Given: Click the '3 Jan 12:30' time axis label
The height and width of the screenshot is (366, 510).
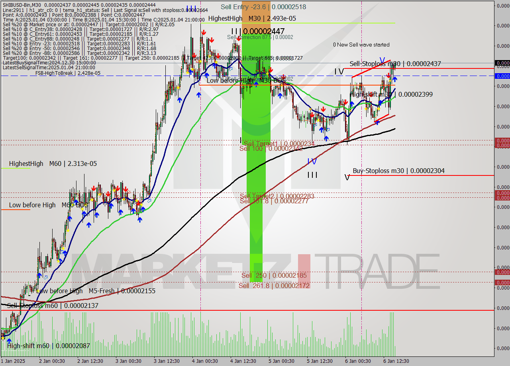Looking at the screenshot, I should [167, 361].
